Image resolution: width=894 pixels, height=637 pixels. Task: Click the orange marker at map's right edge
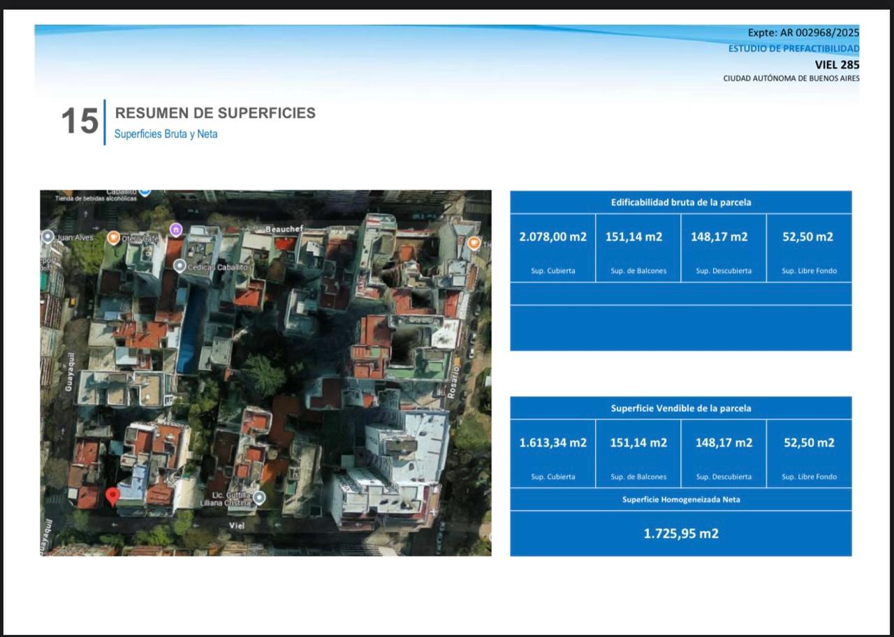click(x=474, y=243)
